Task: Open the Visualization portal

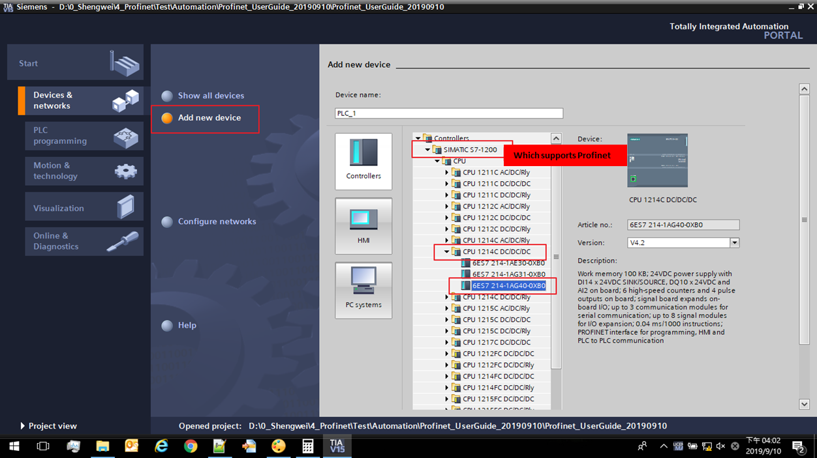Action: tap(84, 208)
